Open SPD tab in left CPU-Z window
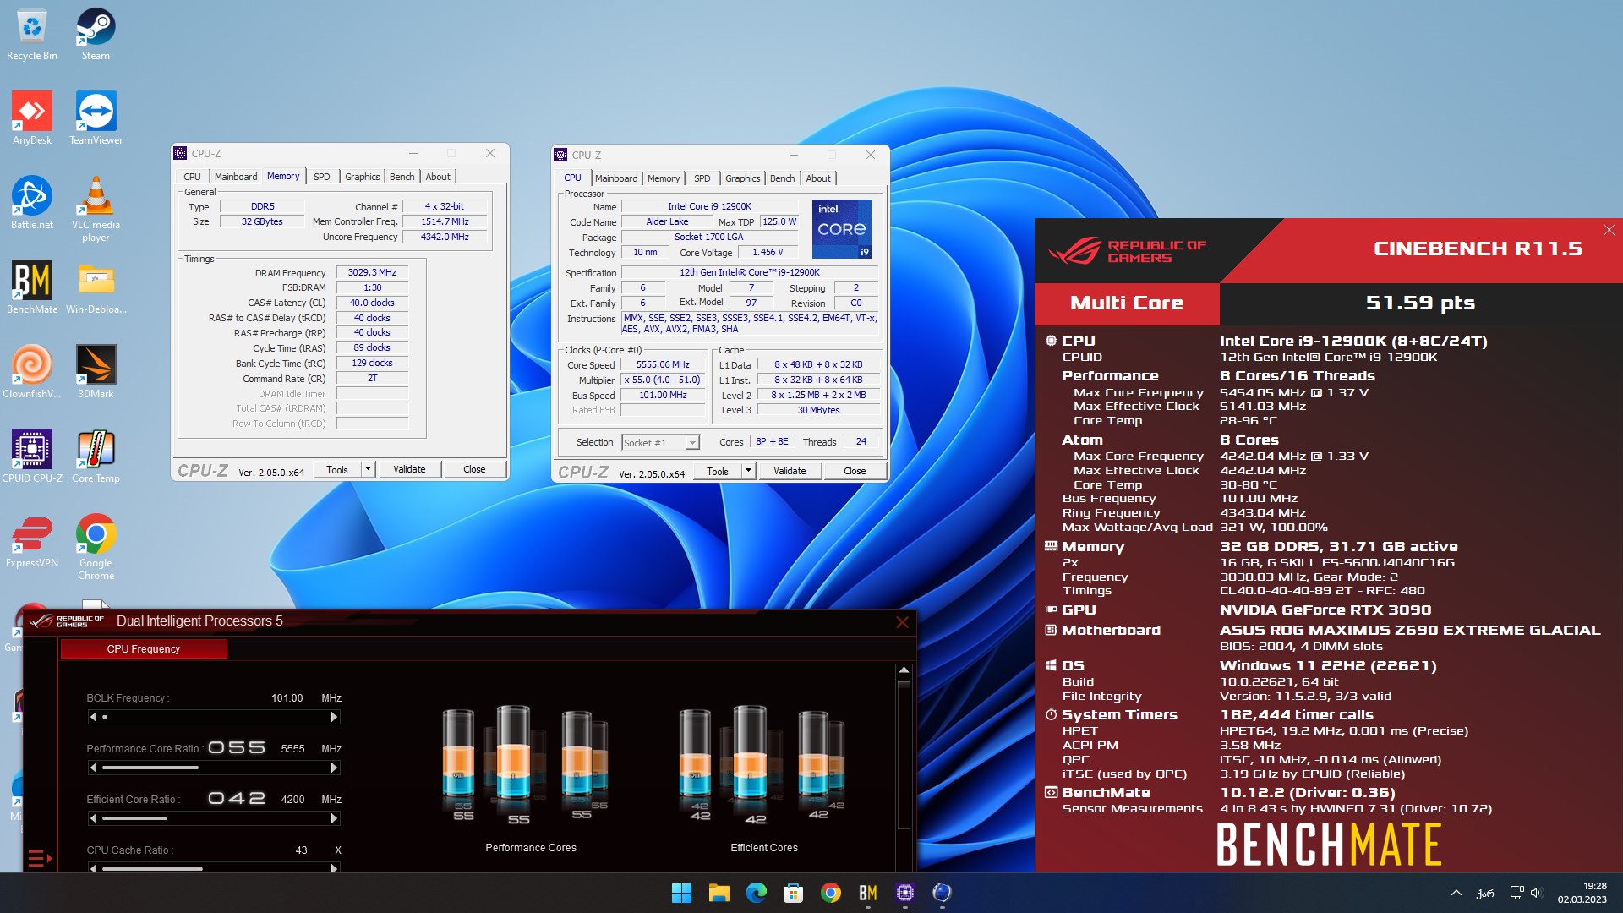This screenshot has height=913, width=1623. point(322,177)
